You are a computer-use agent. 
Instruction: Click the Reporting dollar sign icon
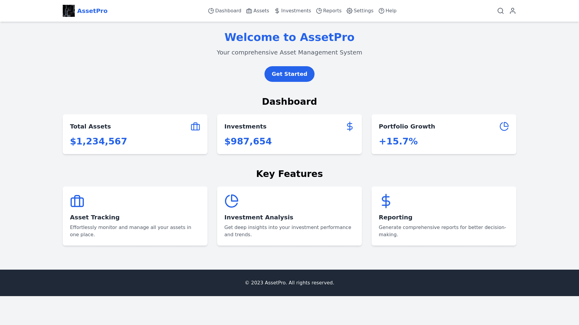386,201
